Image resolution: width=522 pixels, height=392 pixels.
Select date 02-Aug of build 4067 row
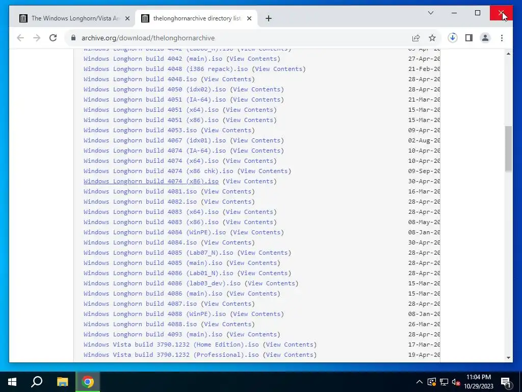point(424,141)
